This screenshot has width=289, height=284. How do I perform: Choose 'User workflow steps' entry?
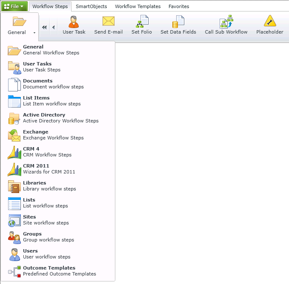(47, 257)
